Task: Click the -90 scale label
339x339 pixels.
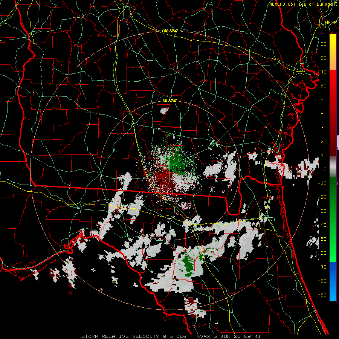Action: (x=322, y=295)
